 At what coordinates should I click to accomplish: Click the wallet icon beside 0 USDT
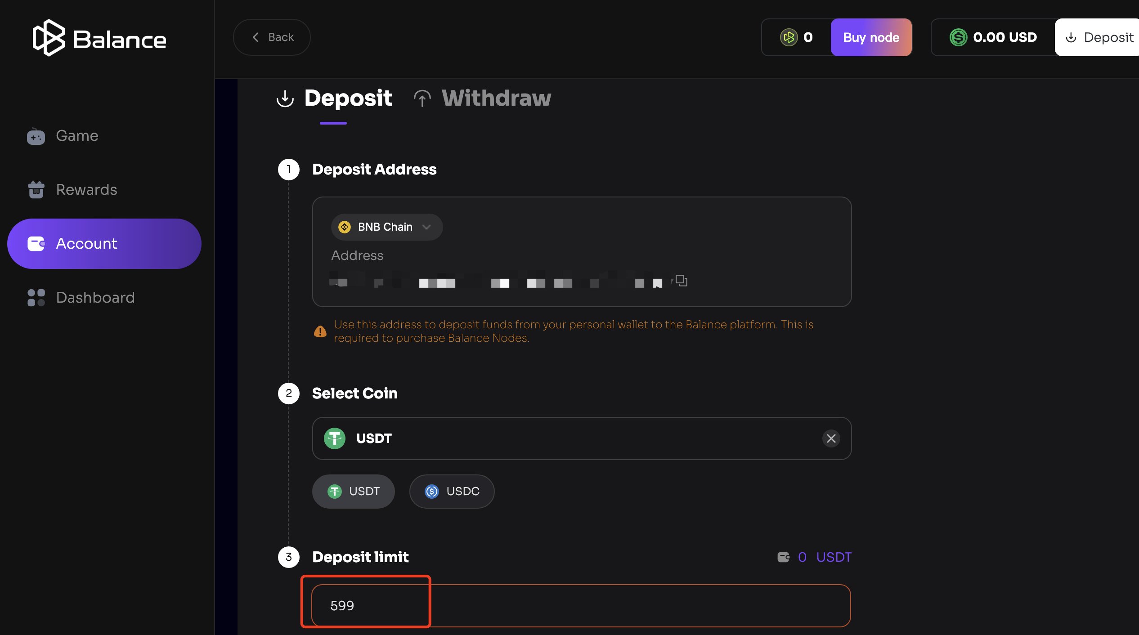[783, 557]
